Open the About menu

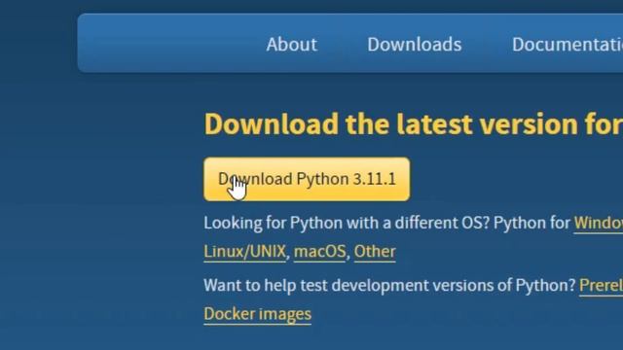pyautogui.click(x=292, y=44)
